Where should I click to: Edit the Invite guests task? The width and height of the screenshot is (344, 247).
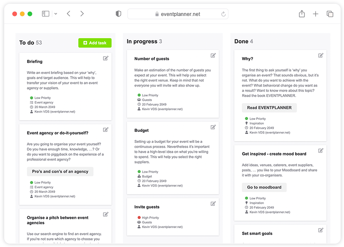213,203
